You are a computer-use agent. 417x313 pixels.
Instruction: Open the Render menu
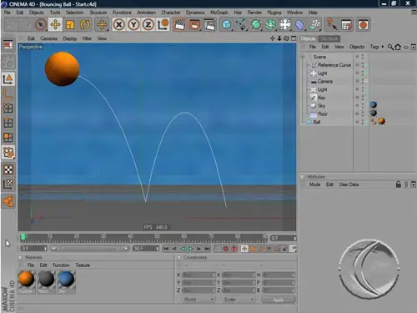[254, 13]
